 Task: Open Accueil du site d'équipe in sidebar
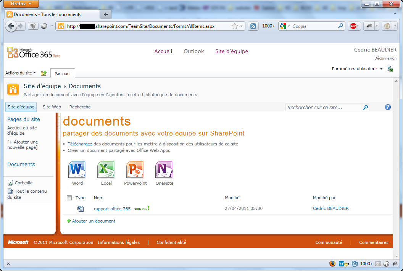[22, 131]
